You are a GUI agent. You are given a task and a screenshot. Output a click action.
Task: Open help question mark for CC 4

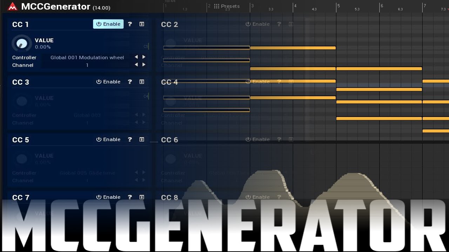tap(279, 82)
